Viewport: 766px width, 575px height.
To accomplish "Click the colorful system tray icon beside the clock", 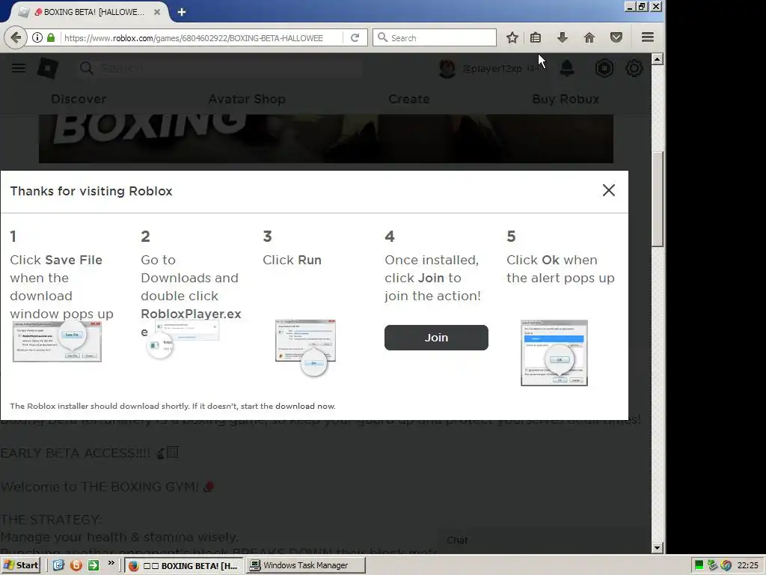I will point(726,565).
